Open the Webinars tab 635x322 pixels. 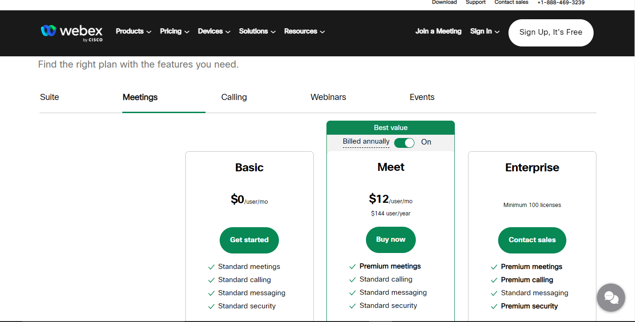pos(328,97)
